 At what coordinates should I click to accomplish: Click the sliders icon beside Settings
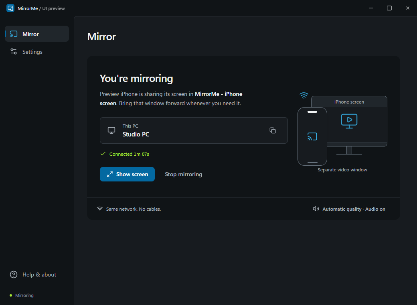coord(14,52)
